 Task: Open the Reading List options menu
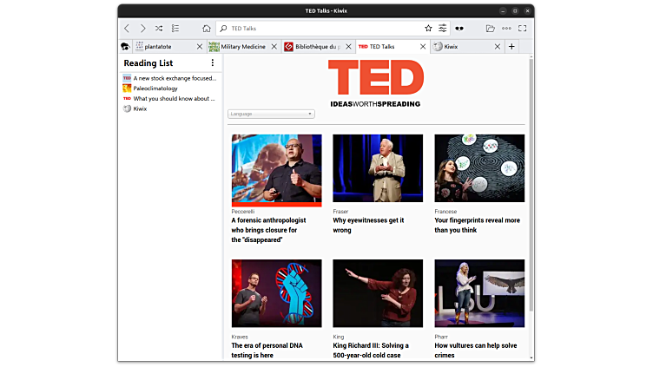213,62
